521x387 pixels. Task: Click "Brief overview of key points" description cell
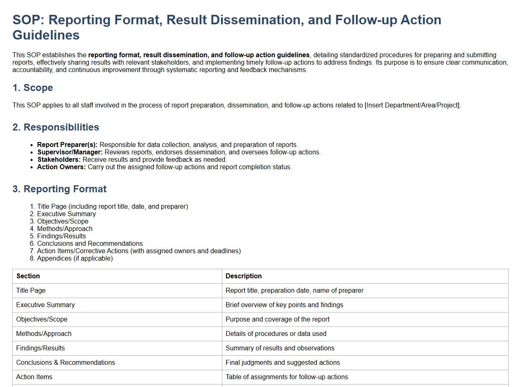coord(284,305)
